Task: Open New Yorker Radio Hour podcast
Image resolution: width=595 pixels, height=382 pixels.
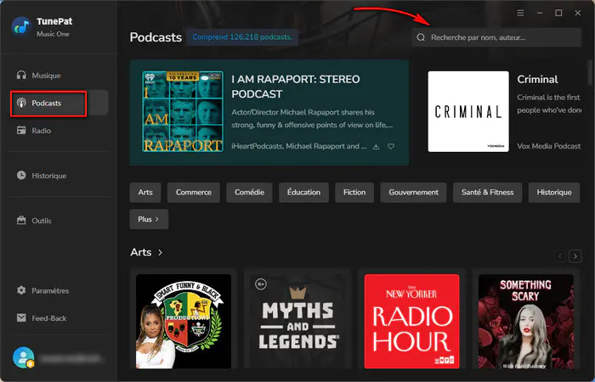Action: [x=411, y=322]
